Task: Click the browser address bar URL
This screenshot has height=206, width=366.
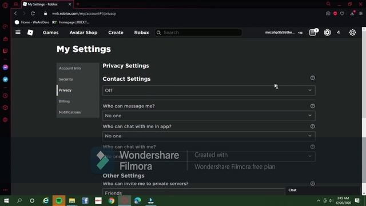Action: pyautogui.click(x=84, y=14)
